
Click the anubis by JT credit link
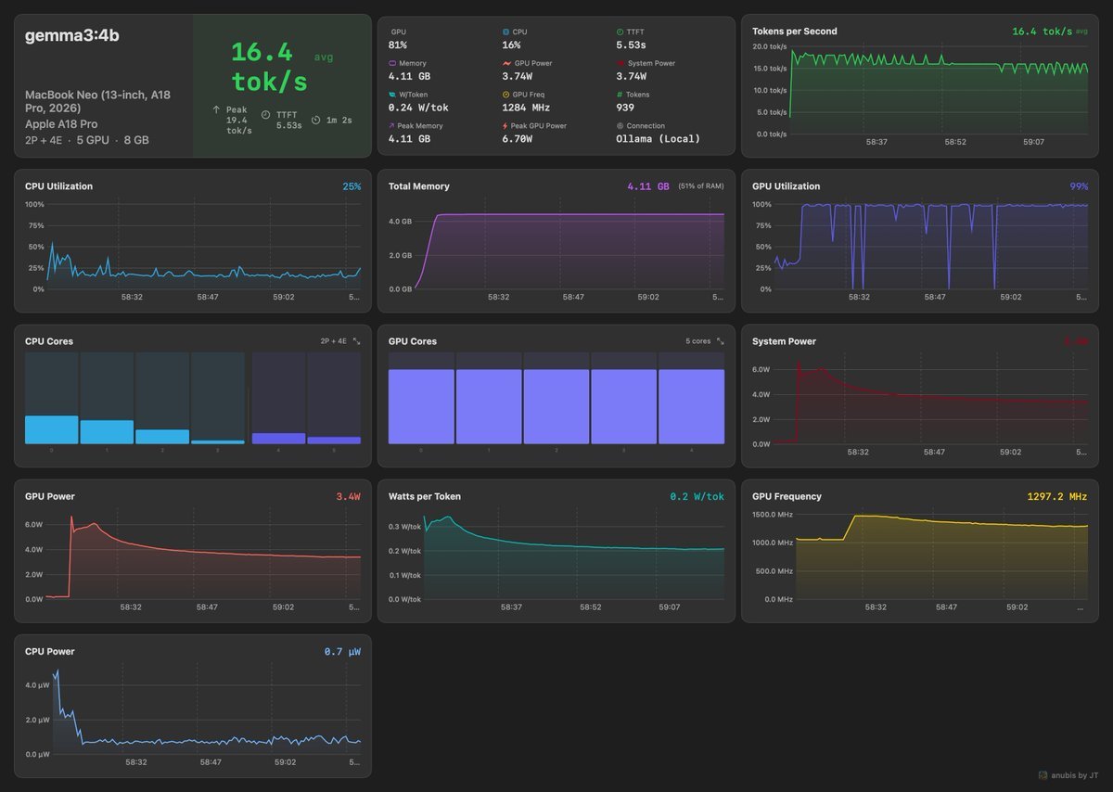1076,775
